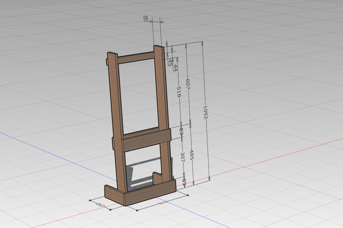Click the 89 dimension beside the base board
This screenshot has width=343, height=228.
click(x=184, y=182)
